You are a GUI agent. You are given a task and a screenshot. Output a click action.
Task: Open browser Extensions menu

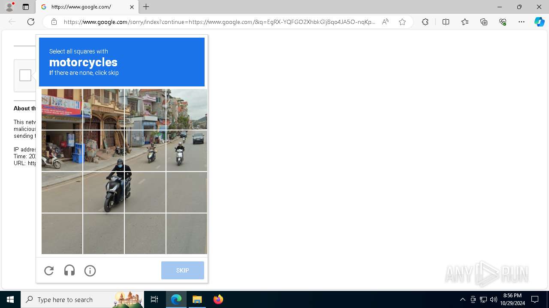point(425,22)
